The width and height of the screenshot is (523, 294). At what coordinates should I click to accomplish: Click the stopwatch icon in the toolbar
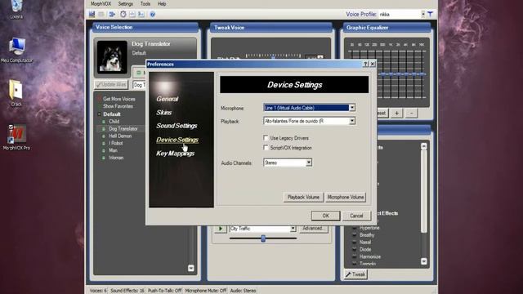coord(123,14)
